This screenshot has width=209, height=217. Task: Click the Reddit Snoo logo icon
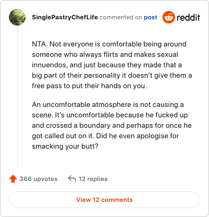click(x=168, y=17)
